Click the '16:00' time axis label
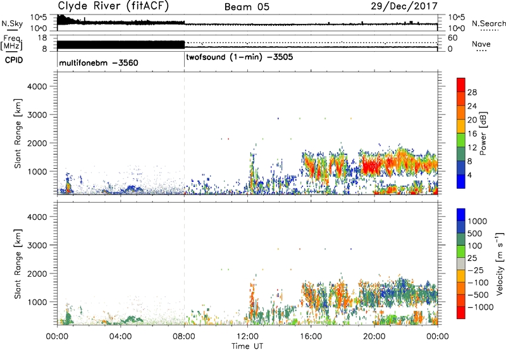 [311, 337]
